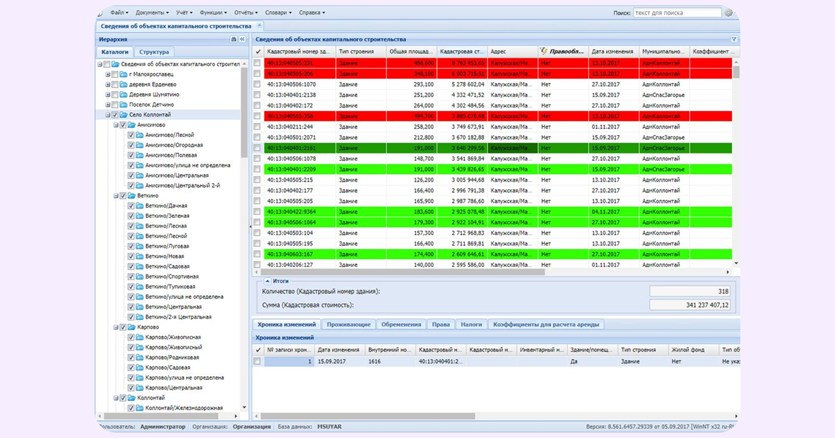Image resolution: width=835 pixels, height=438 pixels.
Task: Tick the checkbox of record 1 in Хроника изменений
Action: pyautogui.click(x=257, y=362)
